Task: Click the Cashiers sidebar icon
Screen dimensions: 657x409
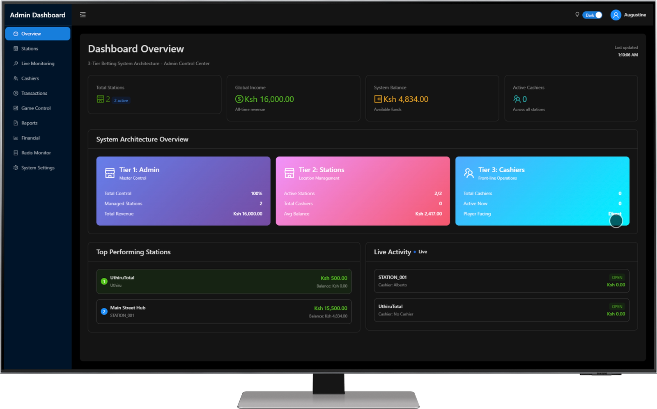Action: point(16,78)
